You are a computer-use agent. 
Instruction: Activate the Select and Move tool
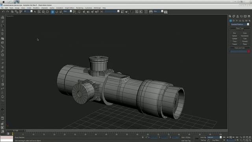coord(52,12)
